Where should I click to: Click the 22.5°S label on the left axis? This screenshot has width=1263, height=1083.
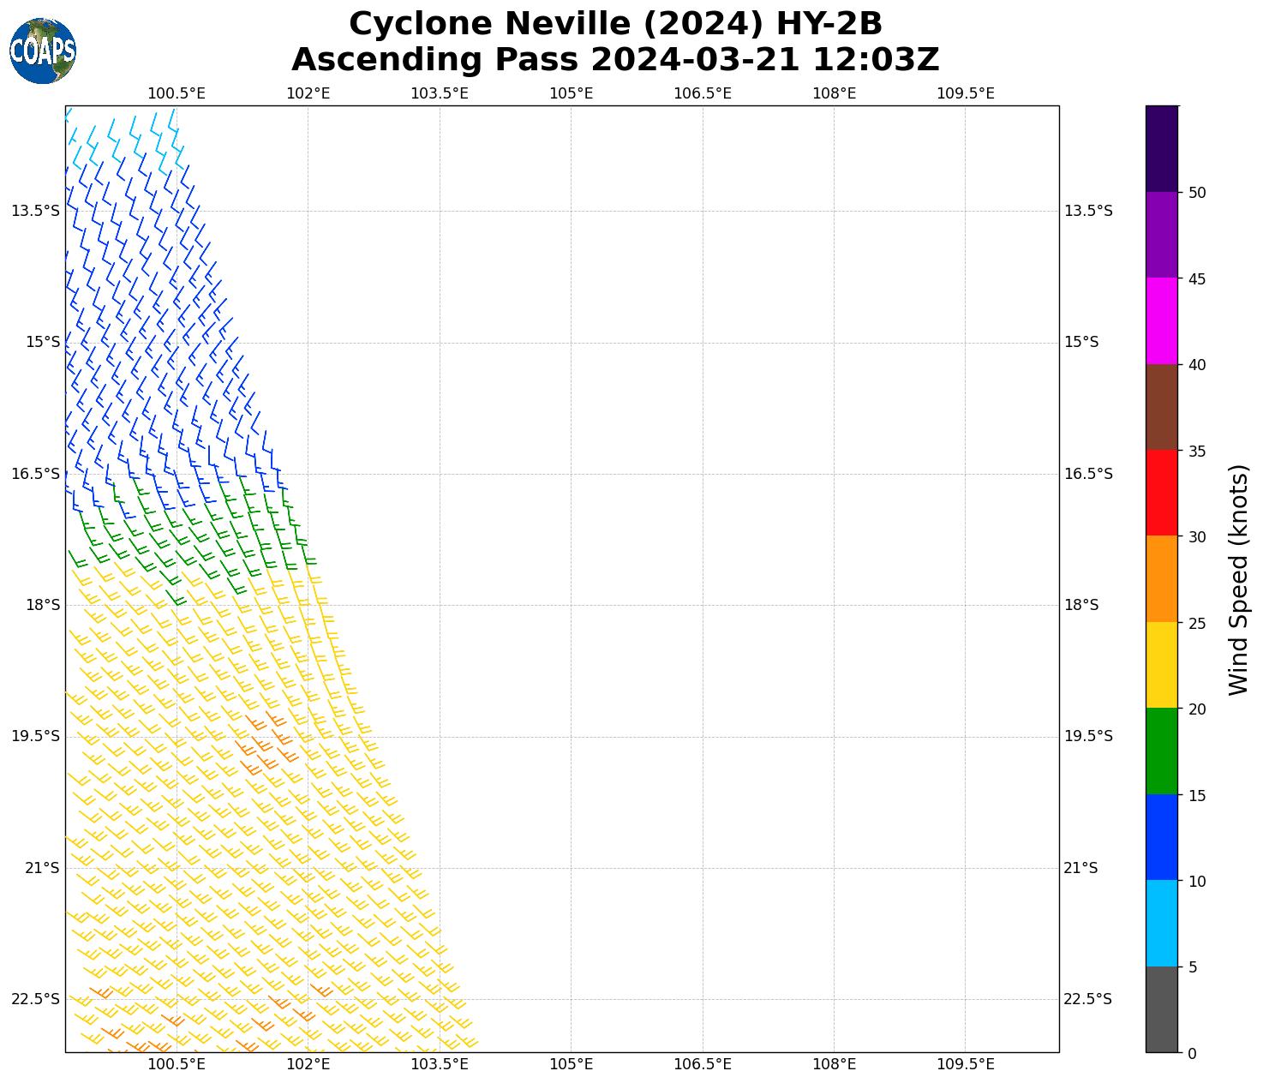click(x=36, y=999)
